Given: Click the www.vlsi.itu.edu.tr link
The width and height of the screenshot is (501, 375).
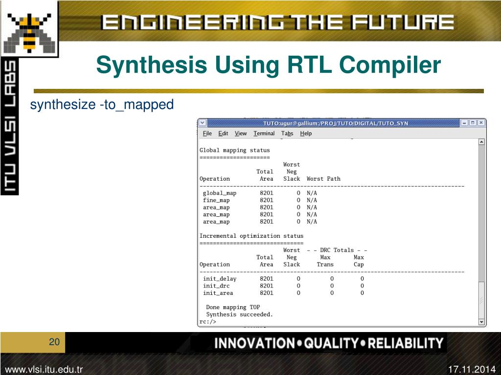Looking at the screenshot, I should (x=44, y=369).
